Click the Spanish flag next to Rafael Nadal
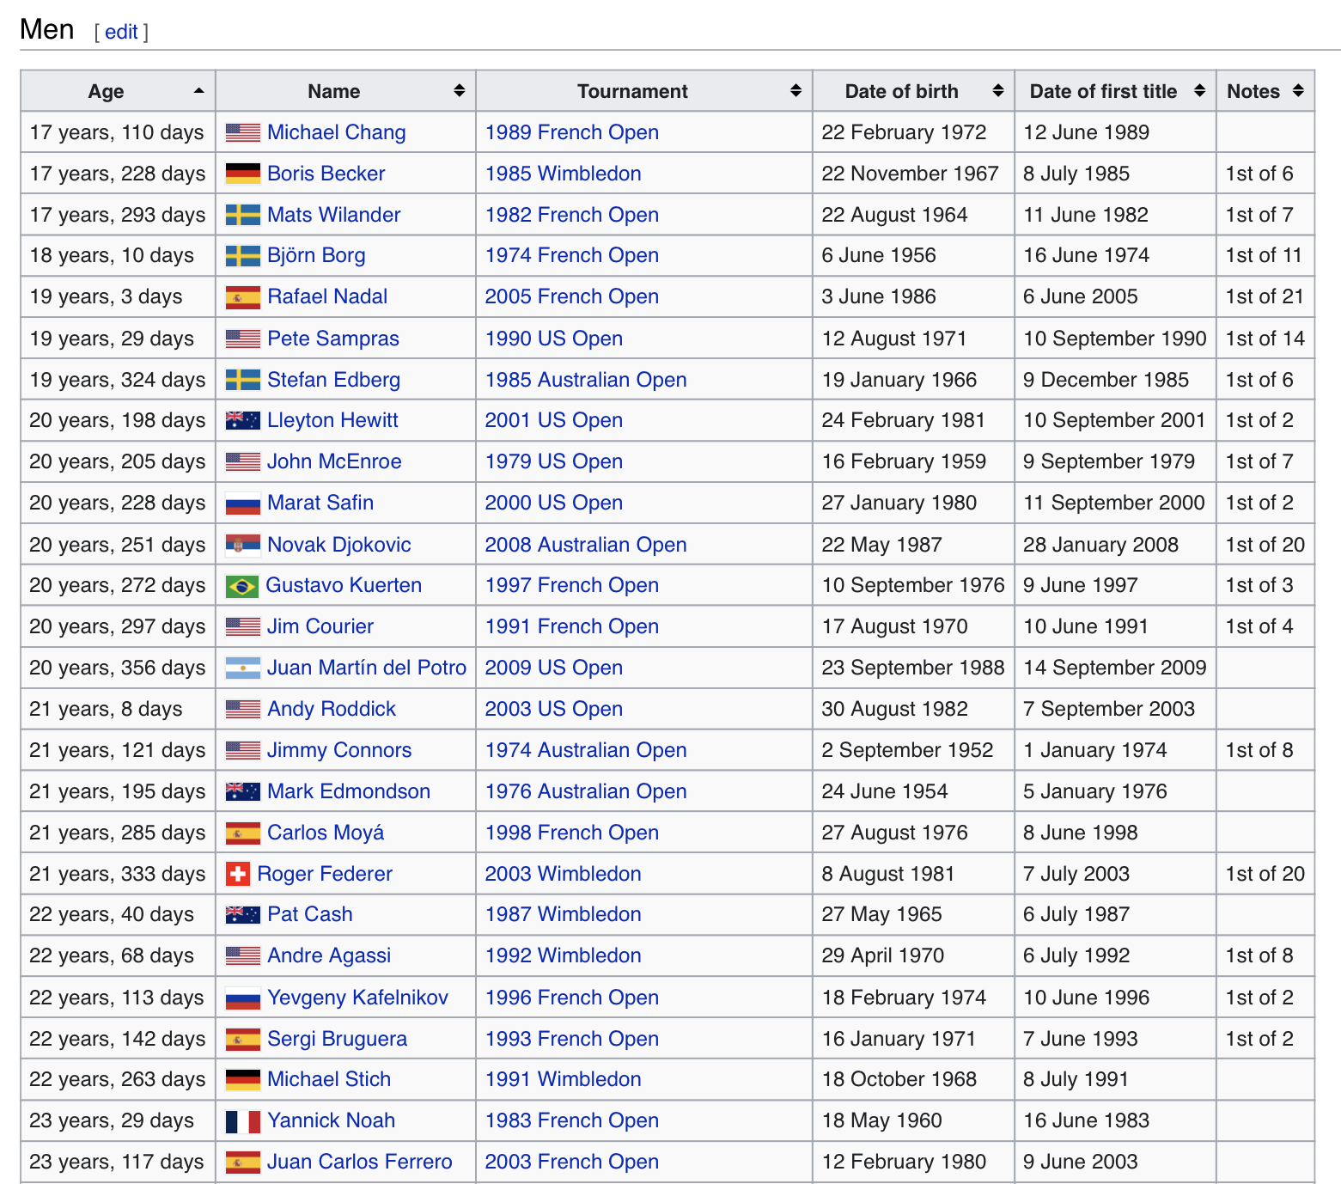The image size is (1341, 1184). pyautogui.click(x=242, y=297)
